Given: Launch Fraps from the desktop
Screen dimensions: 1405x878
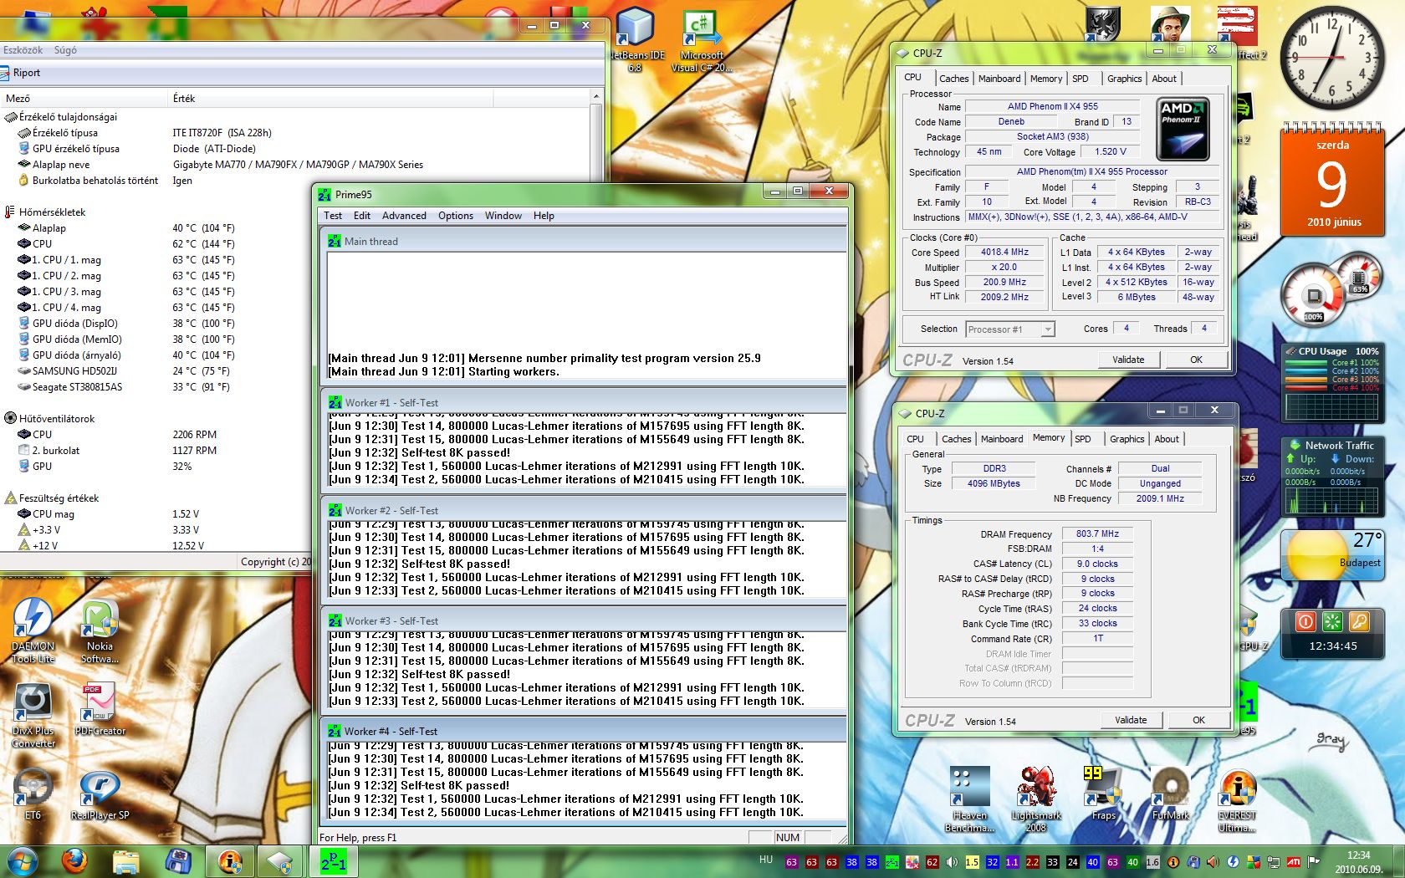Looking at the screenshot, I should click(1103, 793).
